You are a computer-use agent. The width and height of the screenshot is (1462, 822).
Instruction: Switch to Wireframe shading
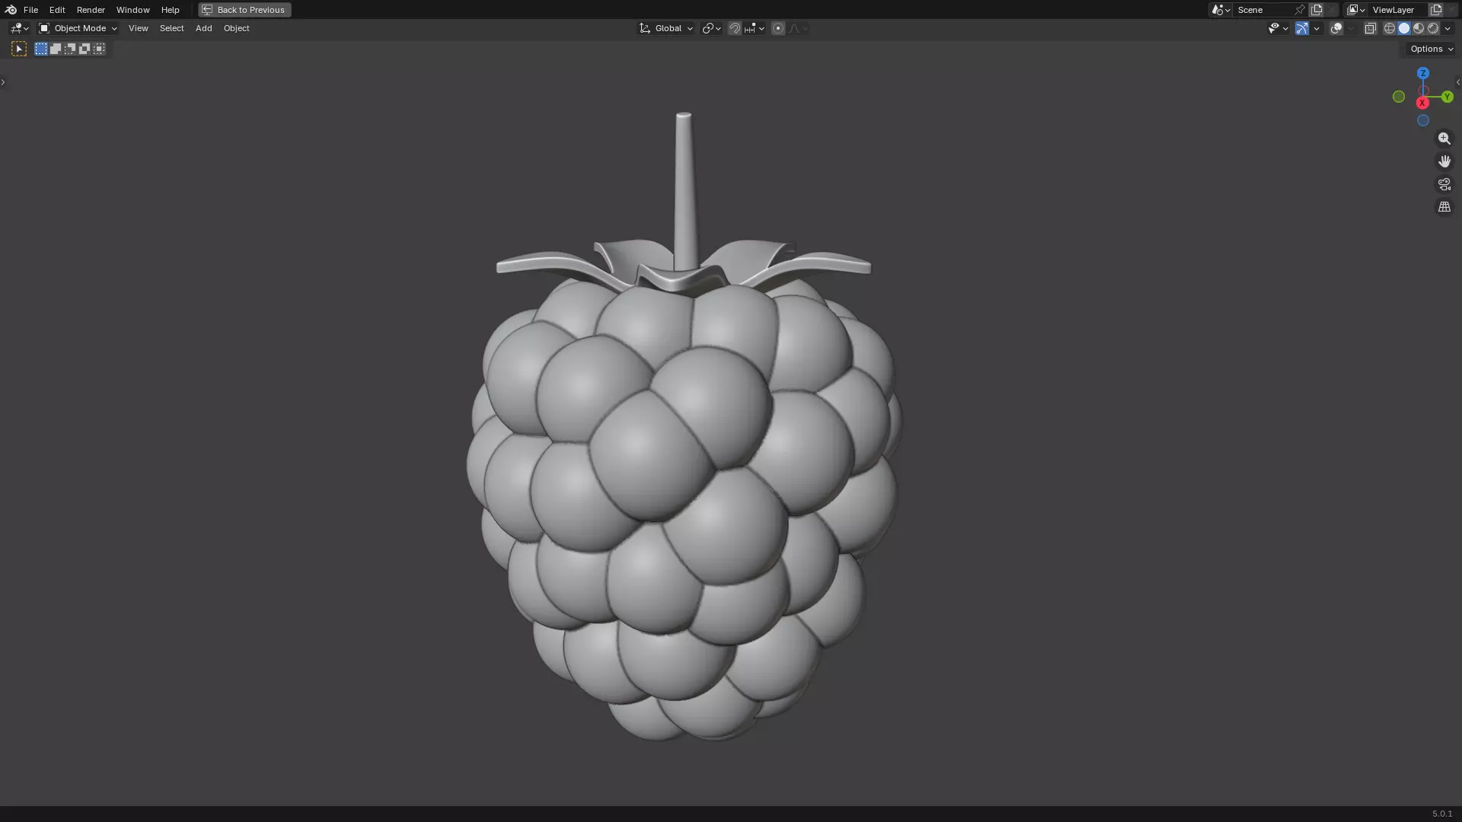tap(1390, 28)
